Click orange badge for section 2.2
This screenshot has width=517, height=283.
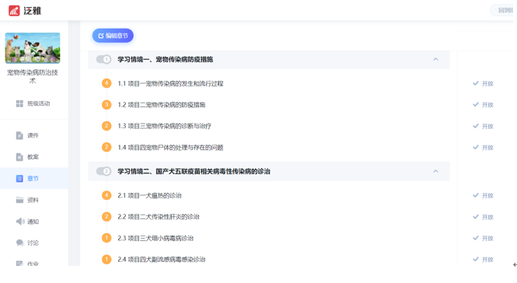[x=107, y=217]
